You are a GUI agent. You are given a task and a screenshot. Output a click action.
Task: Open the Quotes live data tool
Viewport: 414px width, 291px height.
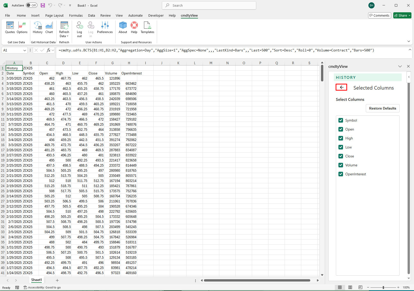[10, 28]
